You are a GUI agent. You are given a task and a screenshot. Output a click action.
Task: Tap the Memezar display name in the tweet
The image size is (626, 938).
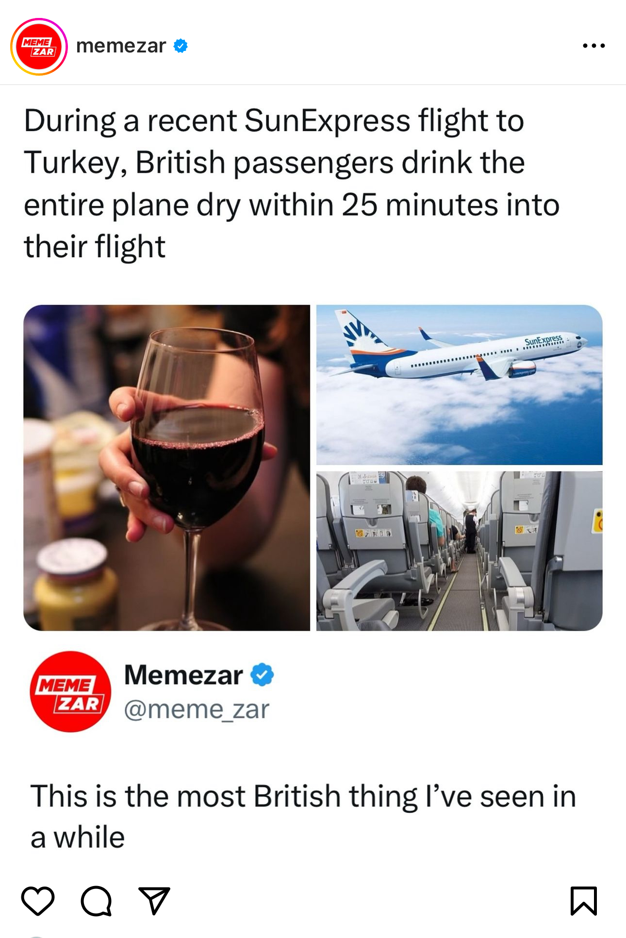tap(183, 675)
